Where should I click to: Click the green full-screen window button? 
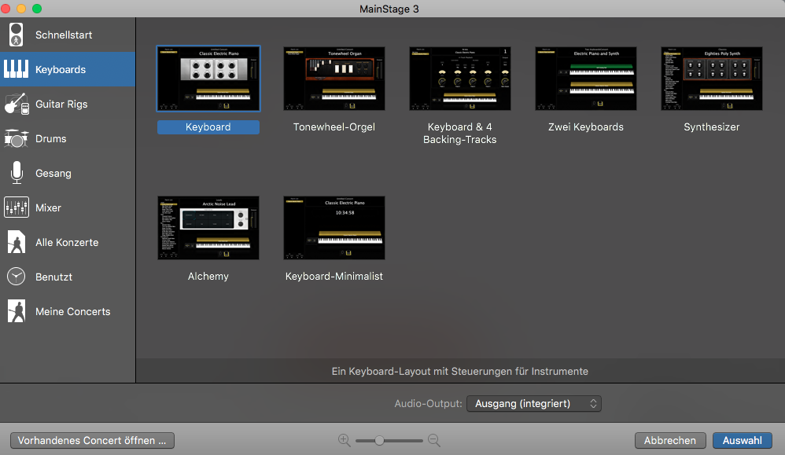(36, 9)
